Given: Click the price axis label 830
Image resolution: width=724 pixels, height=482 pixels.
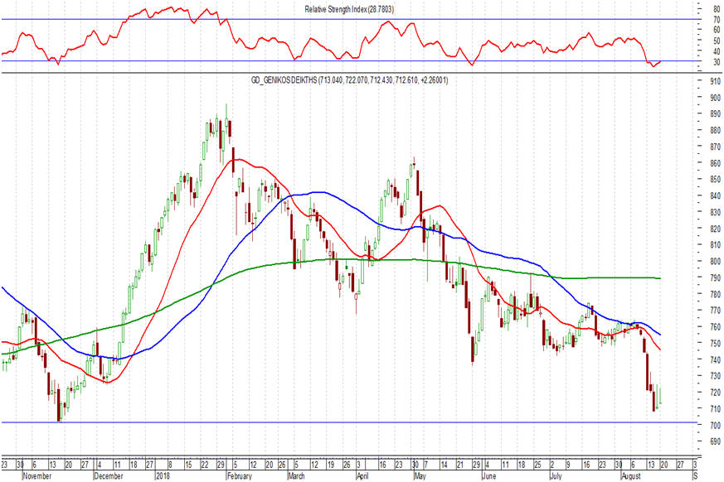Looking at the screenshot, I should [x=715, y=212].
